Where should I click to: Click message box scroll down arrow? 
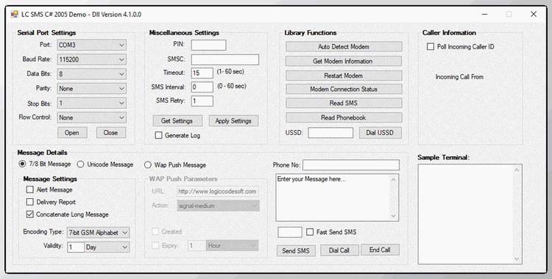point(394,216)
